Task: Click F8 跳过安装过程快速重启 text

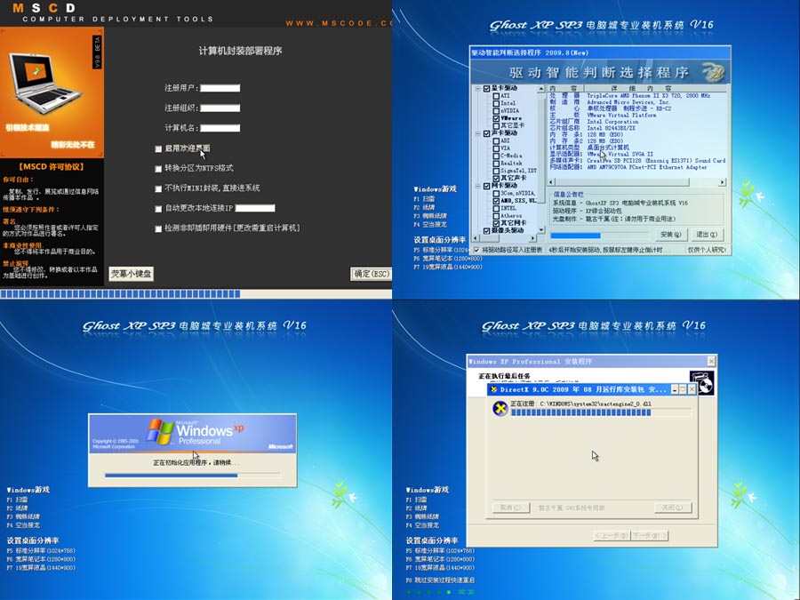Action: point(440,580)
